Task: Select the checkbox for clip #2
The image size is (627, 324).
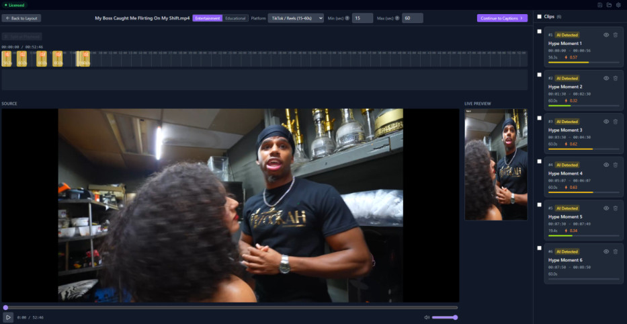Action: (540, 75)
